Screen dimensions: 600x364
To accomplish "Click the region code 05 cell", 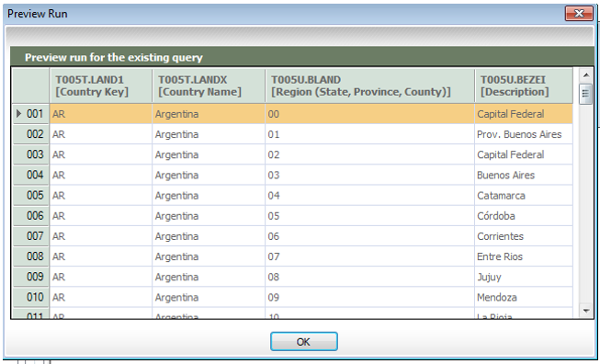I will tap(369, 215).
